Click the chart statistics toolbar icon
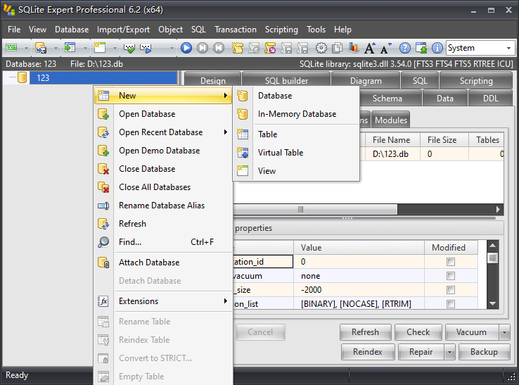 click(354, 48)
